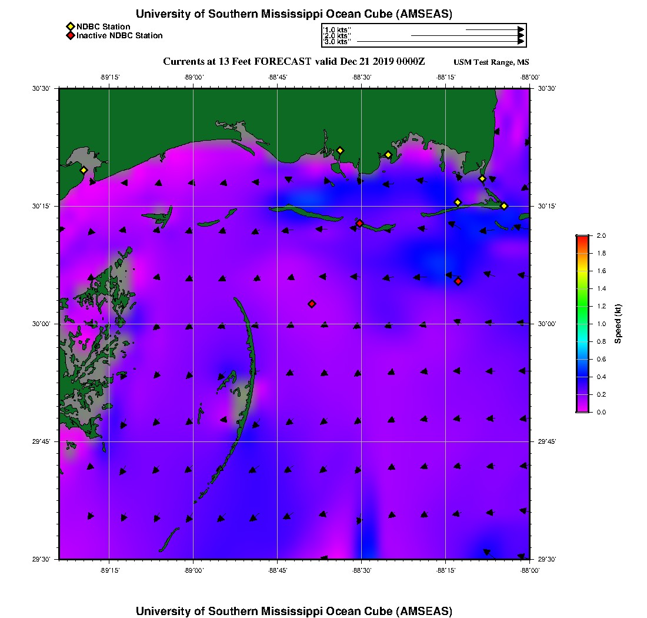Select the southernmost red inactive station marker
This screenshot has height=618, width=647.
pyautogui.click(x=312, y=304)
